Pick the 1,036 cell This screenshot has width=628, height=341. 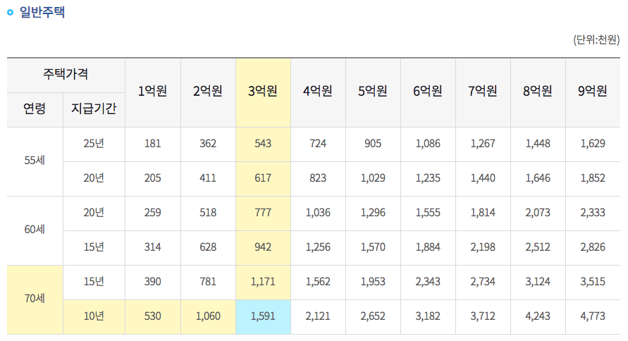pos(318,213)
